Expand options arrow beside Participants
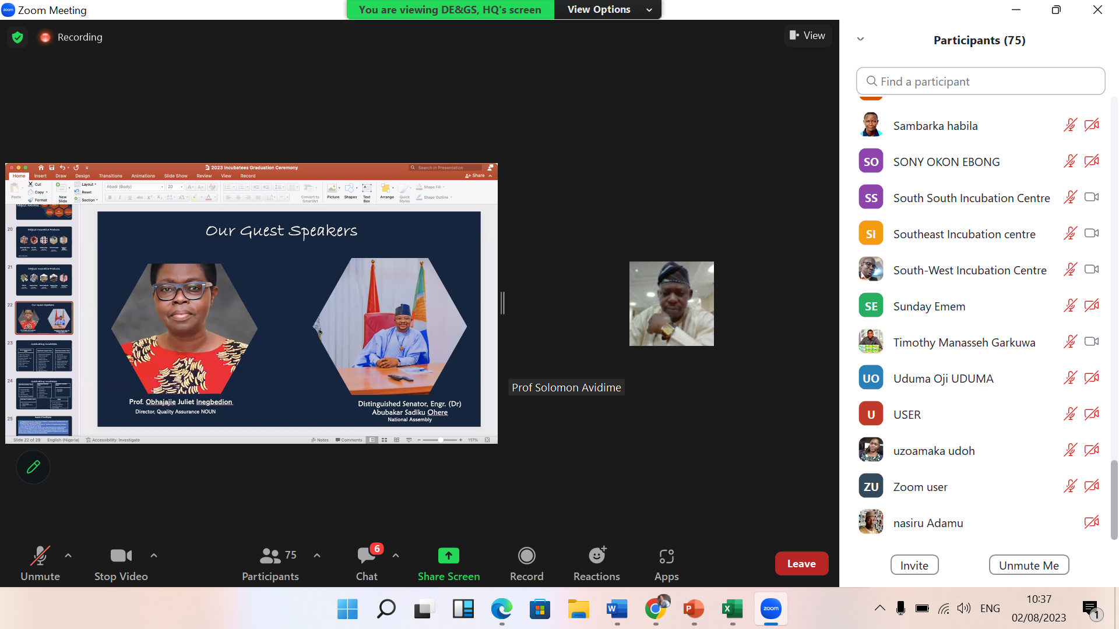This screenshot has height=629, width=1119. click(317, 556)
